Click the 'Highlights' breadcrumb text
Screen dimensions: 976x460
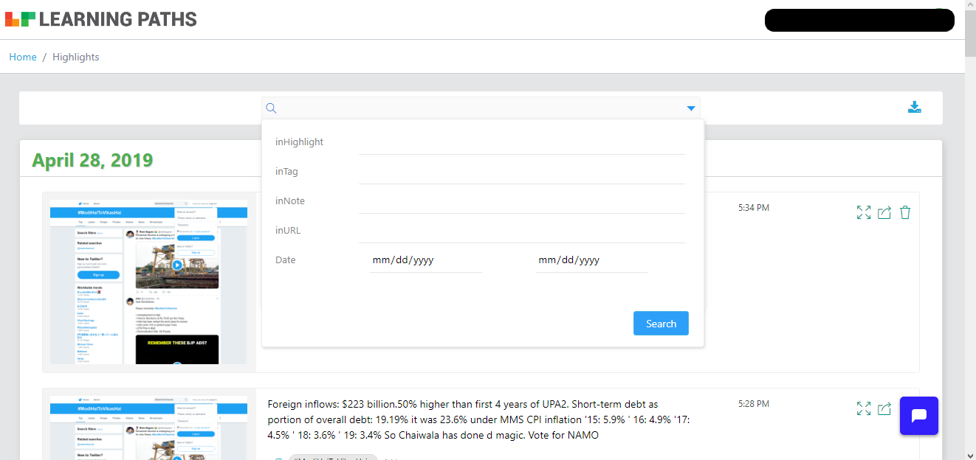[x=75, y=57]
